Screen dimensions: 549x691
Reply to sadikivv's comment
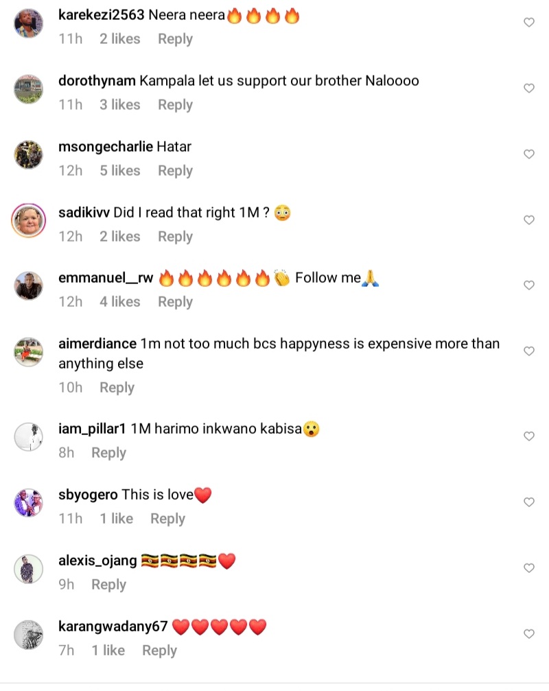(175, 237)
